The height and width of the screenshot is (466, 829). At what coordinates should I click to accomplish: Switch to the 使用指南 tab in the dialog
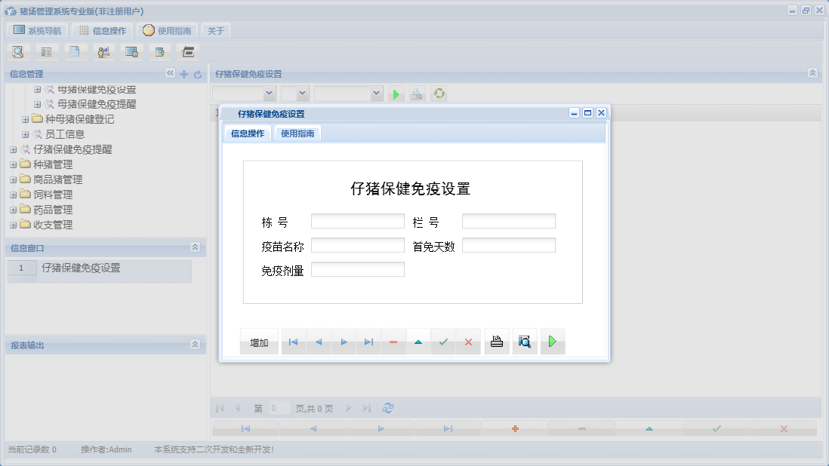[297, 132]
